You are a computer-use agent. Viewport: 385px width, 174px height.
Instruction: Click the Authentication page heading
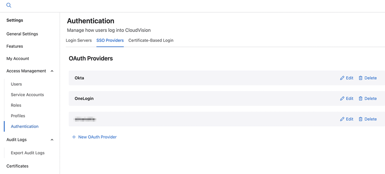click(x=90, y=21)
